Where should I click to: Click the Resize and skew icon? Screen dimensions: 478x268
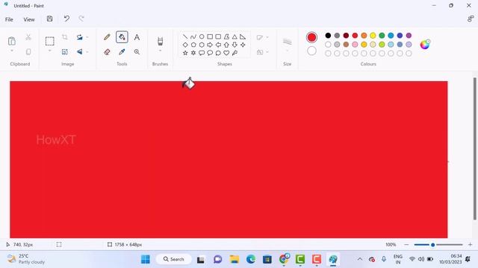[65, 52]
